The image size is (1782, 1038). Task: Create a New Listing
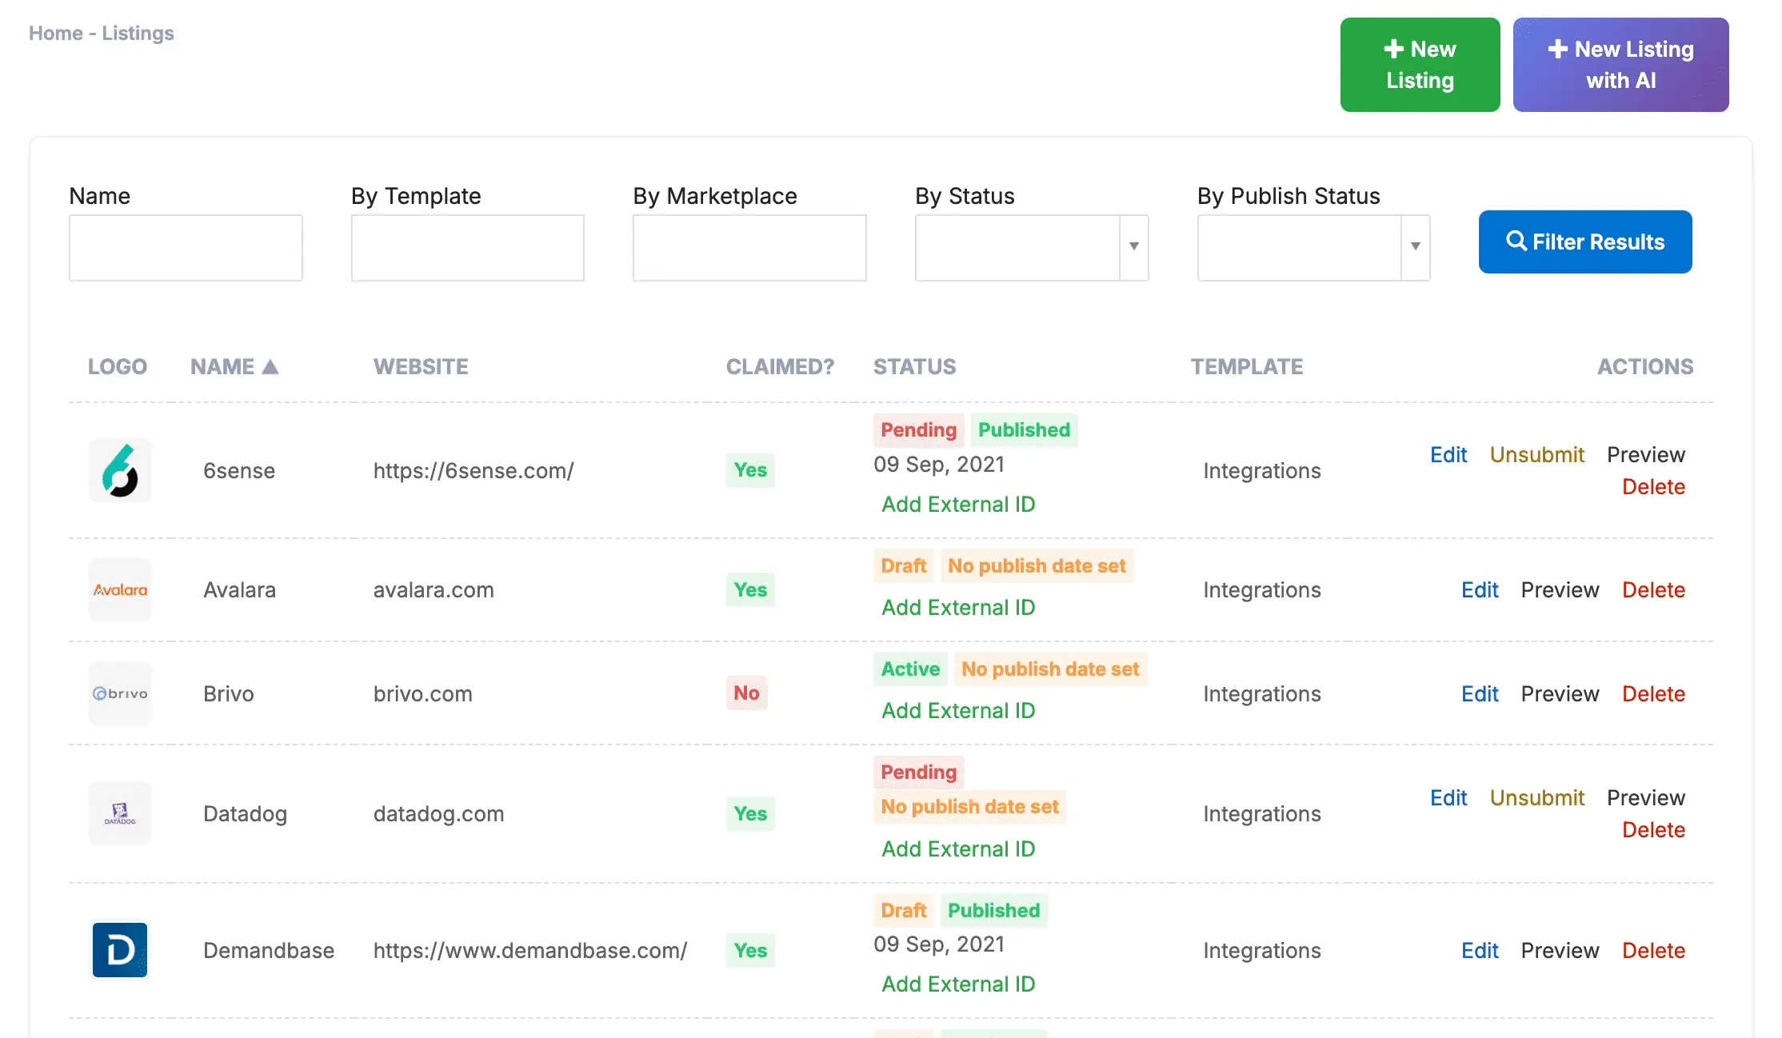coord(1420,65)
